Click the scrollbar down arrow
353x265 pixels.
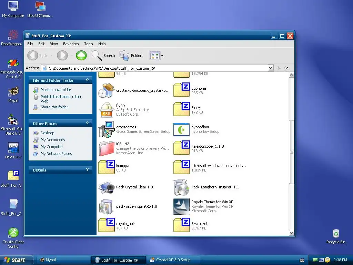[291, 233]
